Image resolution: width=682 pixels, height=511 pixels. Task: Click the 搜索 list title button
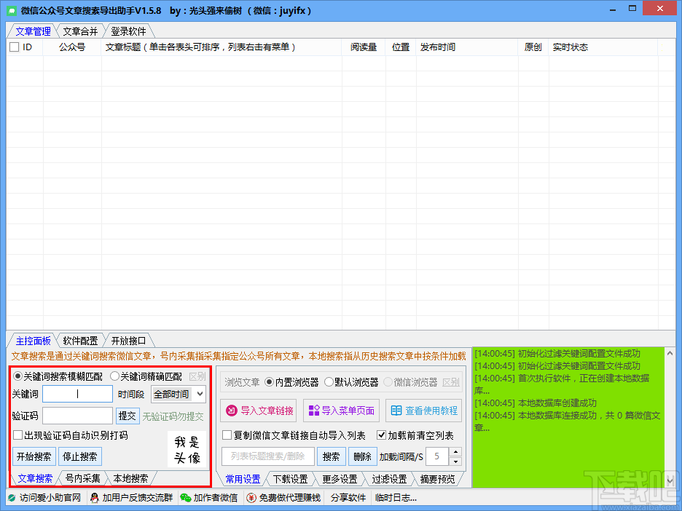(x=331, y=456)
